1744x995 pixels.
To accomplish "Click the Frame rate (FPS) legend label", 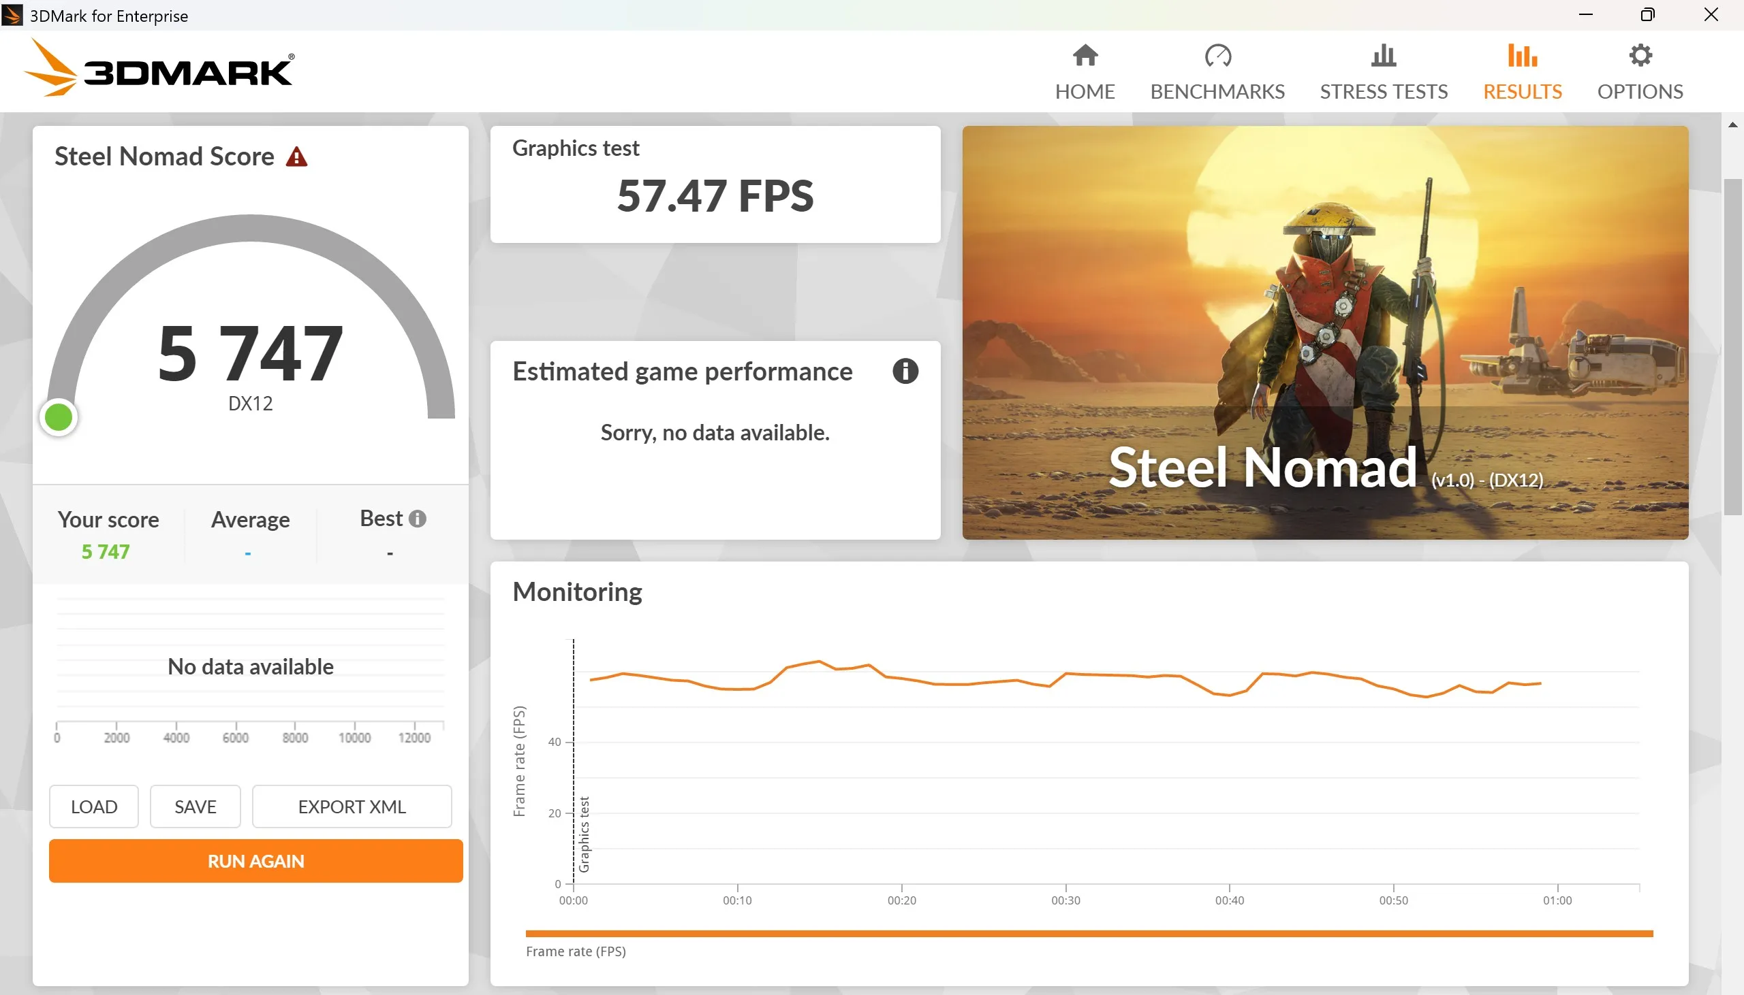I will pos(575,951).
